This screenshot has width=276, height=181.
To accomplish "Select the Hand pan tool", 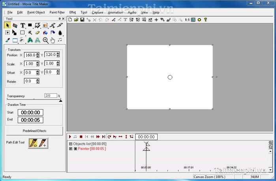I will pos(53,40).
